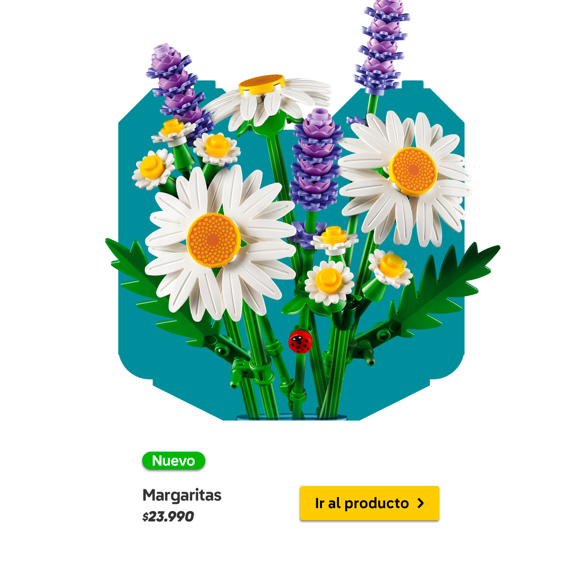This screenshot has height=562, width=581.
Task: Click the large daisy's orange center, lower left
Action: pos(214,240)
